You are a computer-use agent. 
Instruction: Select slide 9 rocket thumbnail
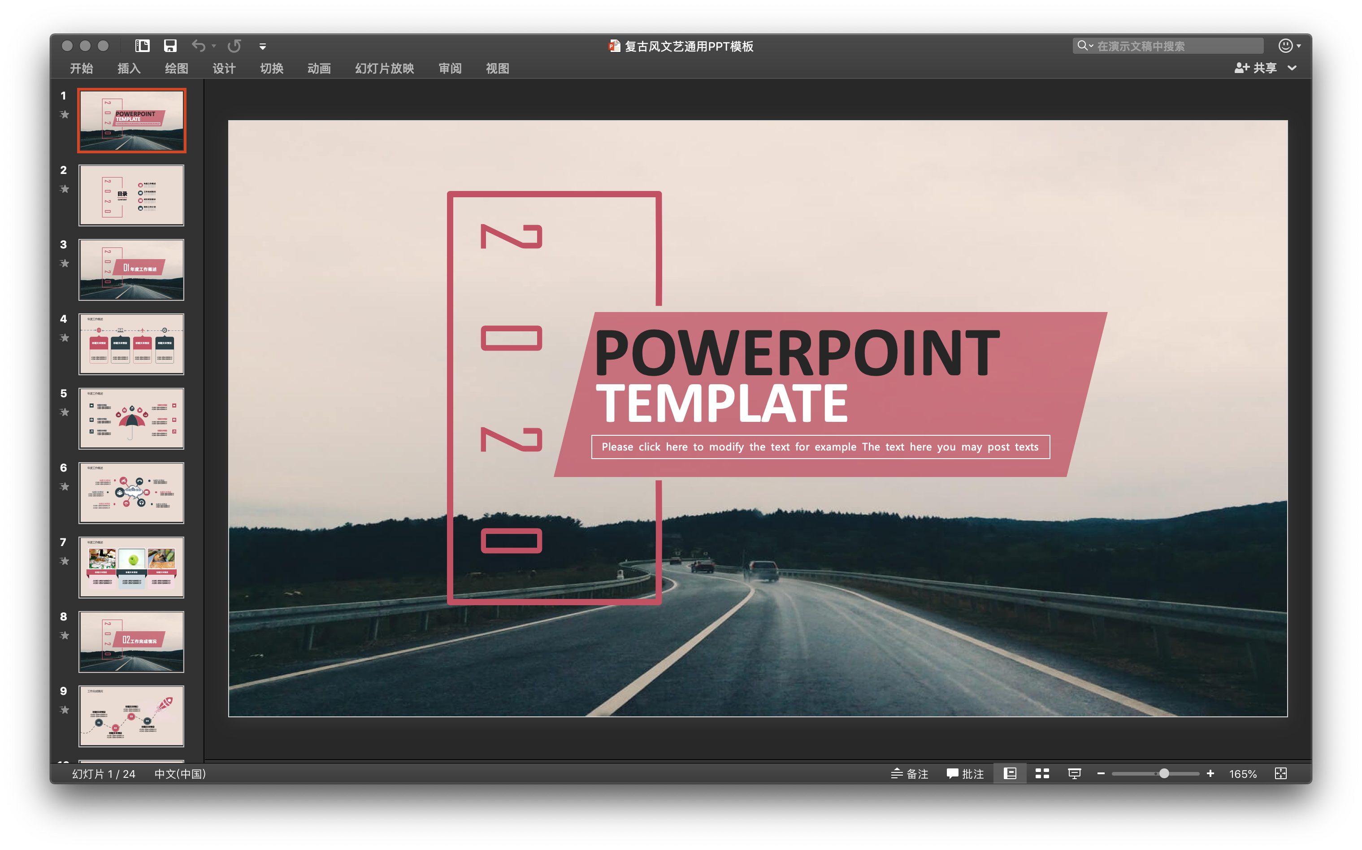[x=131, y=716]
